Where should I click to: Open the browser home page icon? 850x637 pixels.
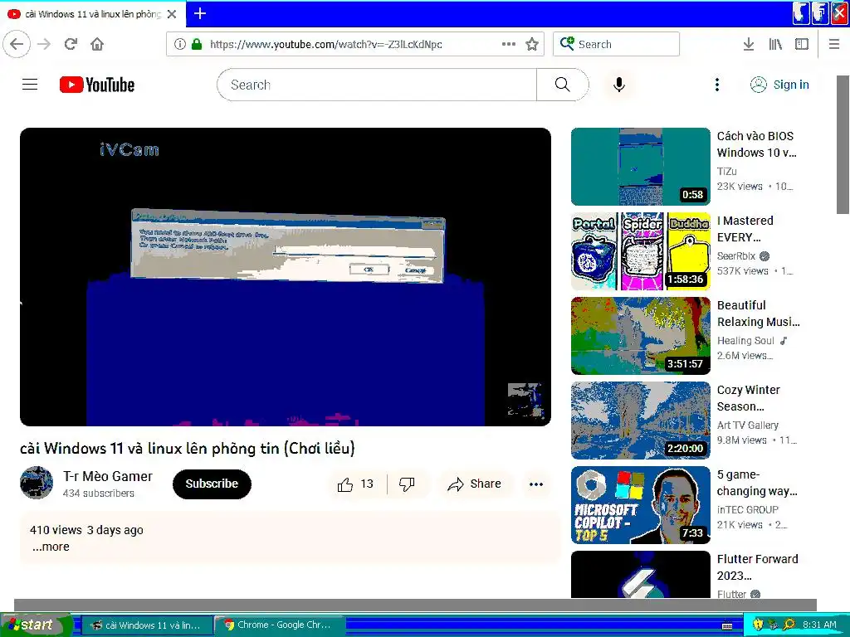pos(97,44)
